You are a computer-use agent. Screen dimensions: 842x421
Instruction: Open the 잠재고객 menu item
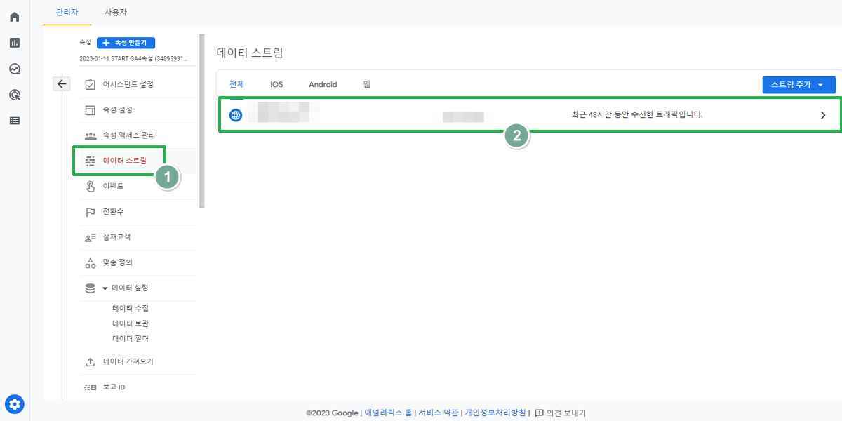(x=116, y=237)
